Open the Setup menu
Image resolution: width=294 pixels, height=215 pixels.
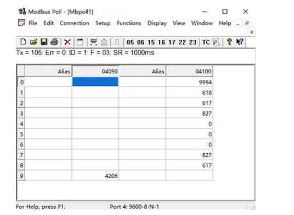pos(103,24)
